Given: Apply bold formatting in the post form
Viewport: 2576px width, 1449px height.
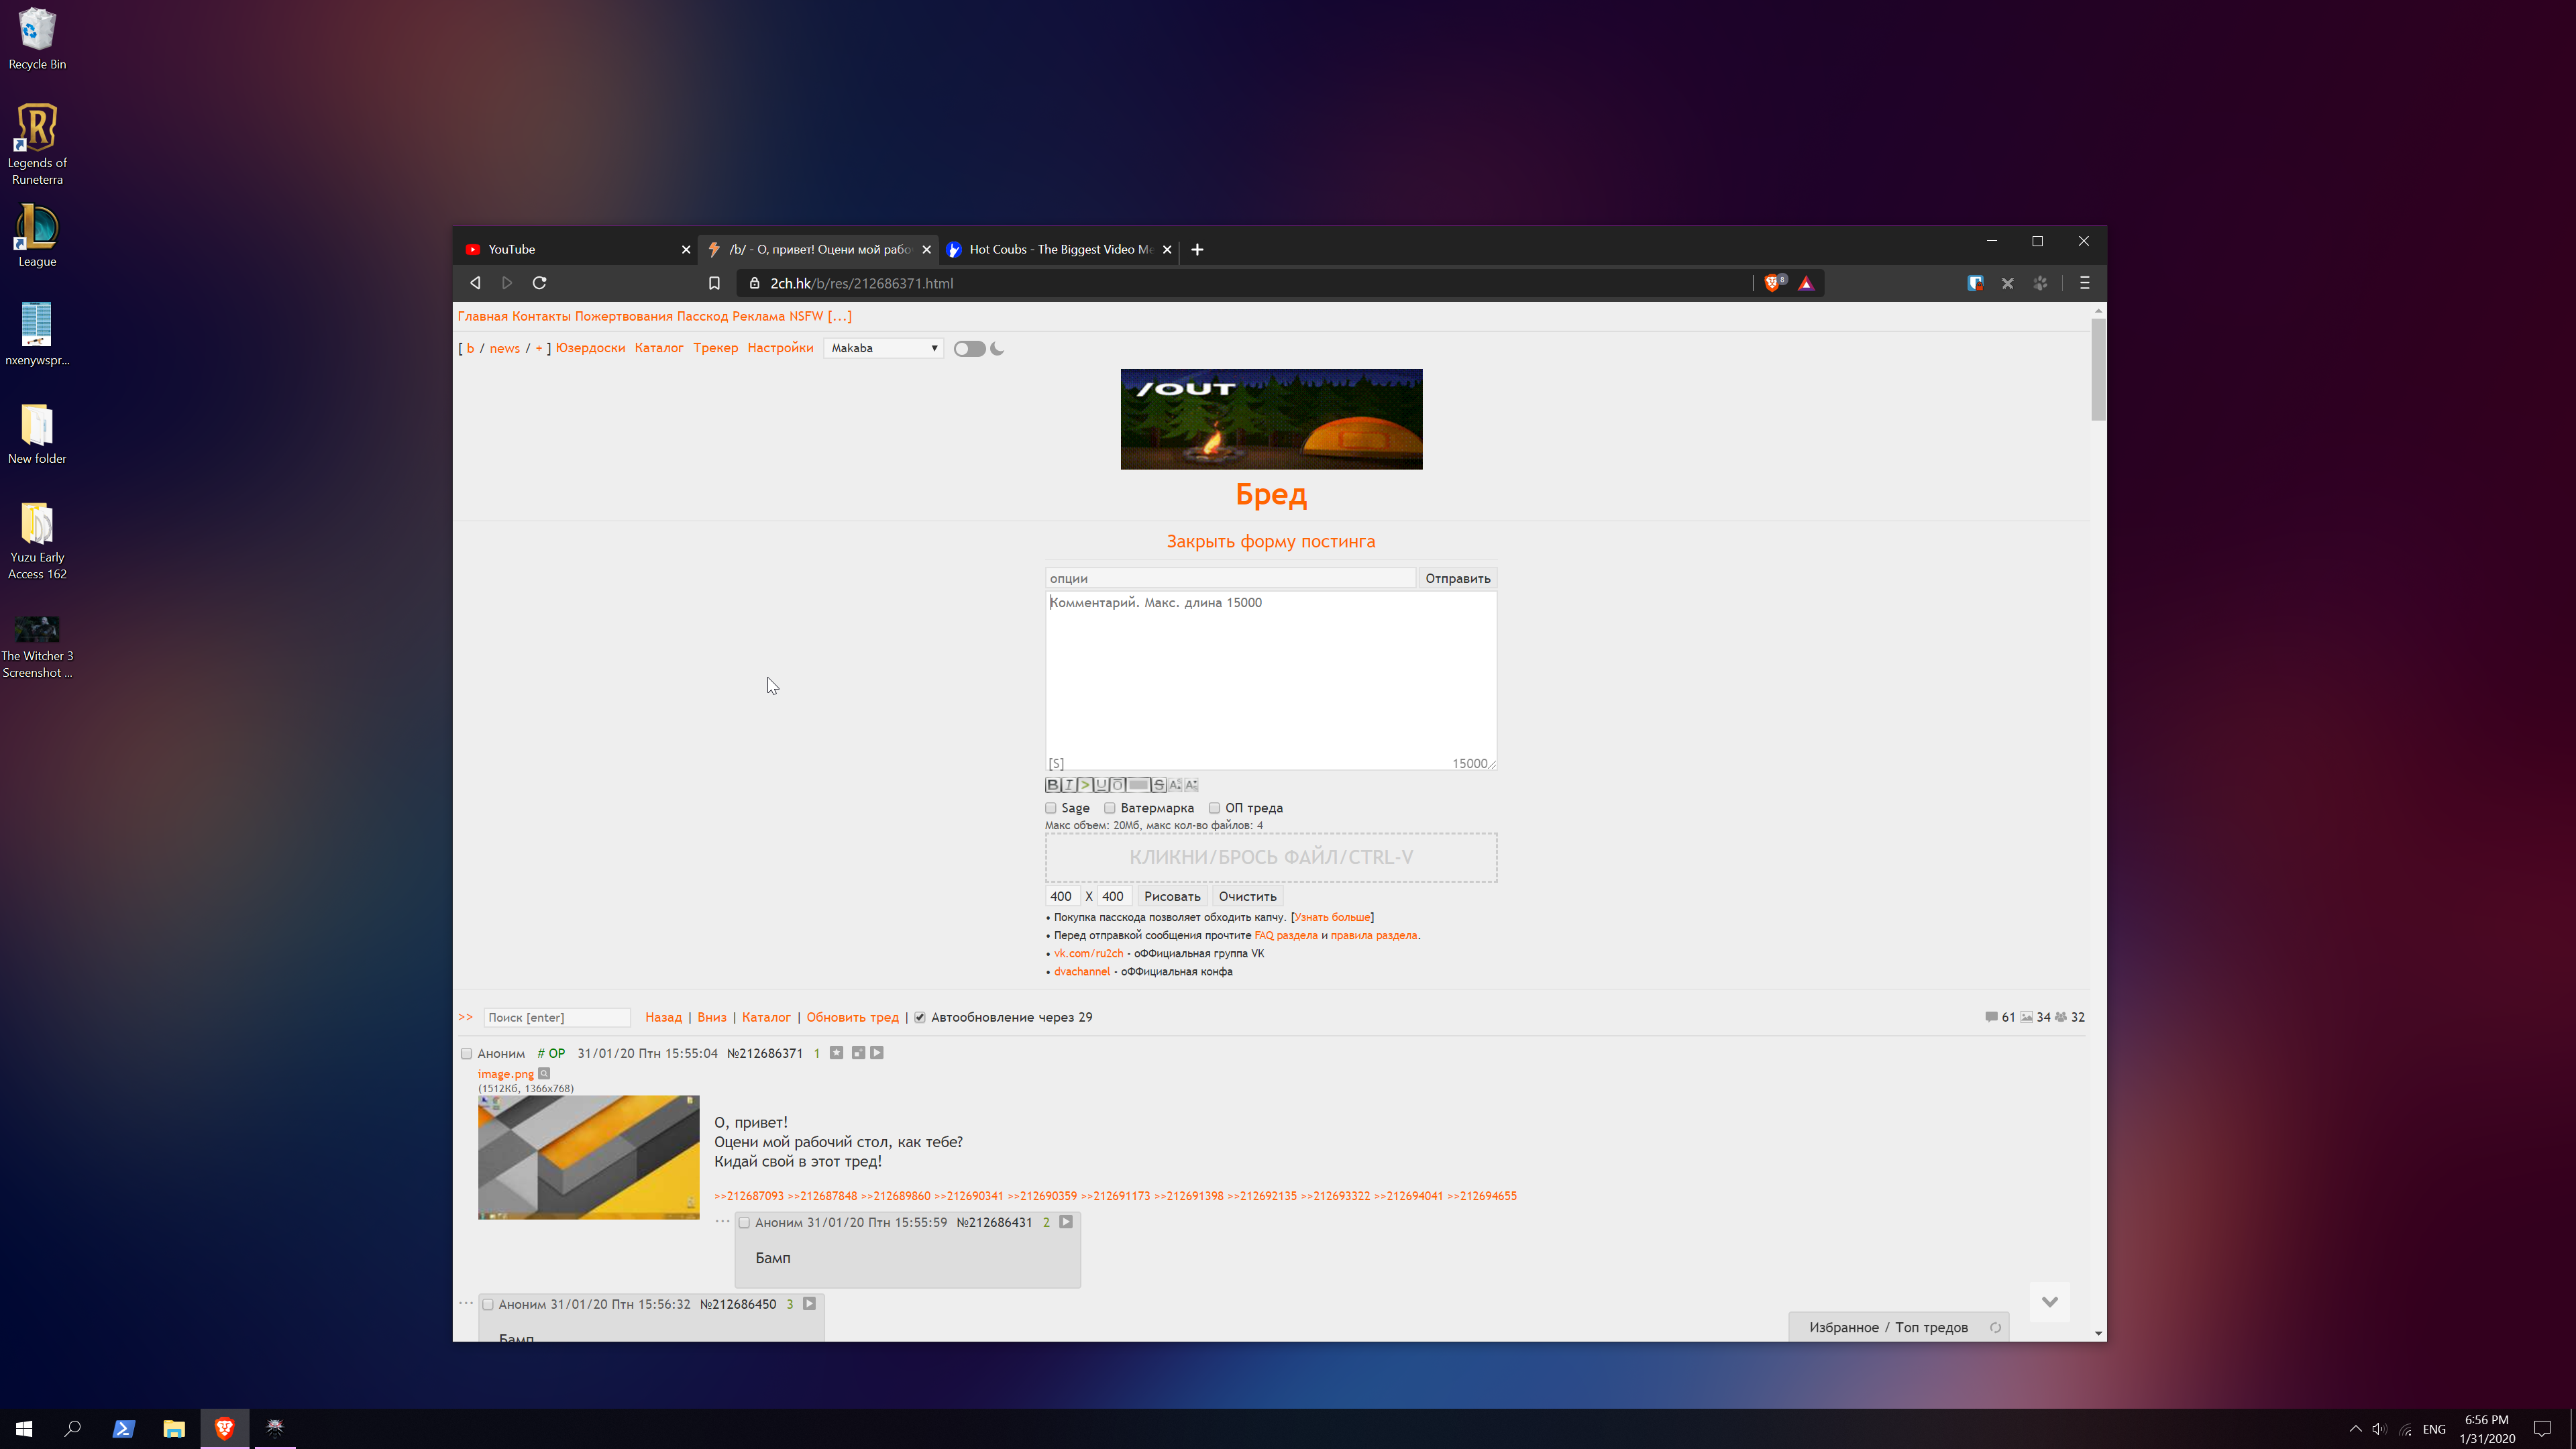Looking at the screenshot, I should (x=1053, y=785).
